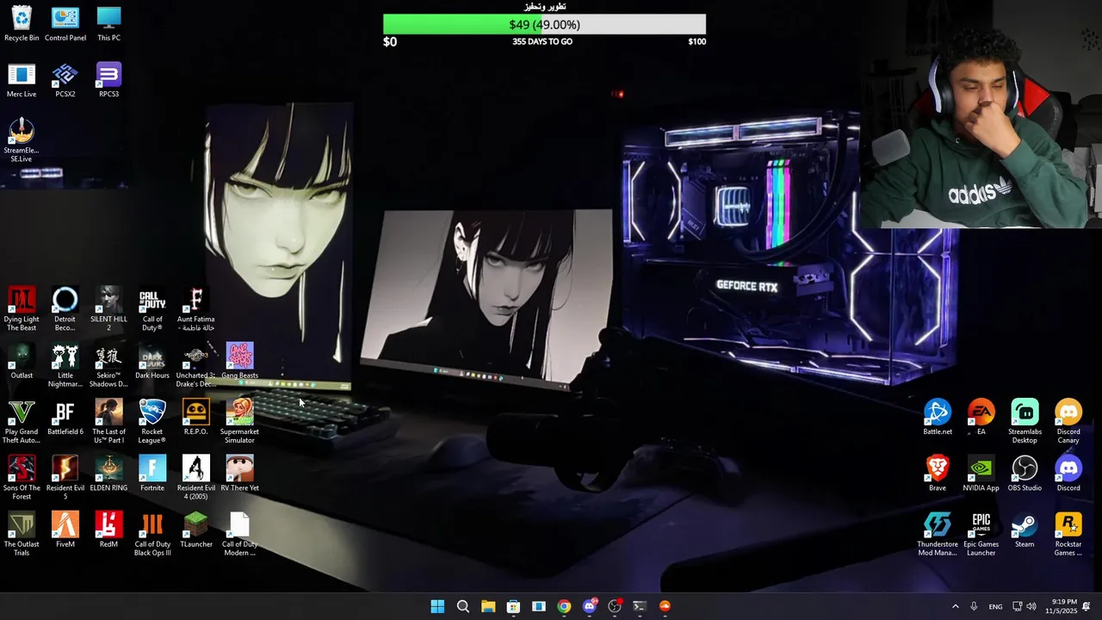
Task: Select Play Grand Theft Auto icon
Action: coord(22,422)
